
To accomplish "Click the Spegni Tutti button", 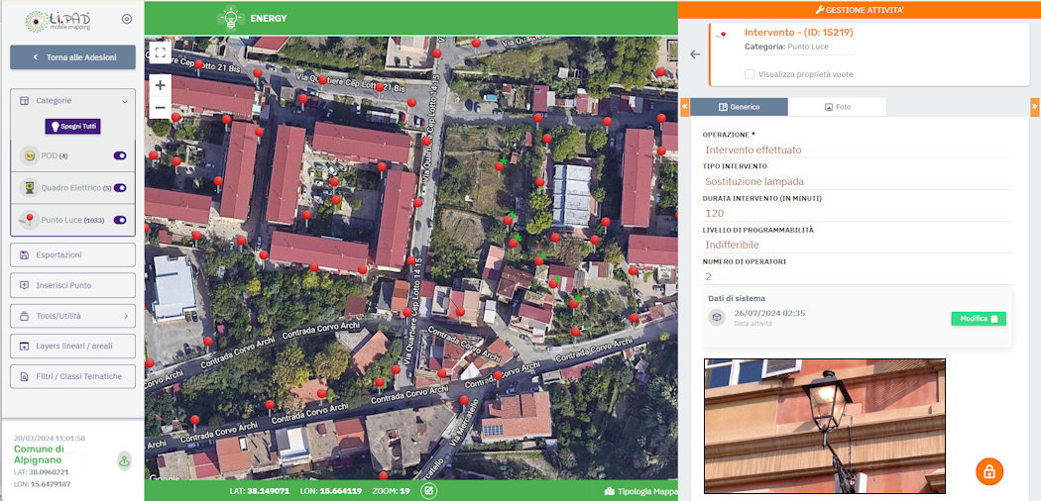I will click(72, 127).
